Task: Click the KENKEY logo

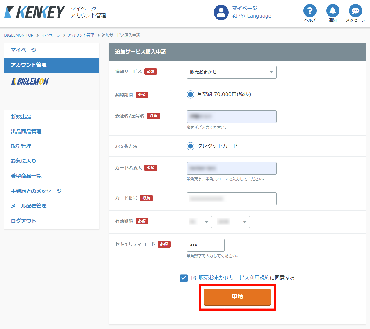Action: coord(35,12)
